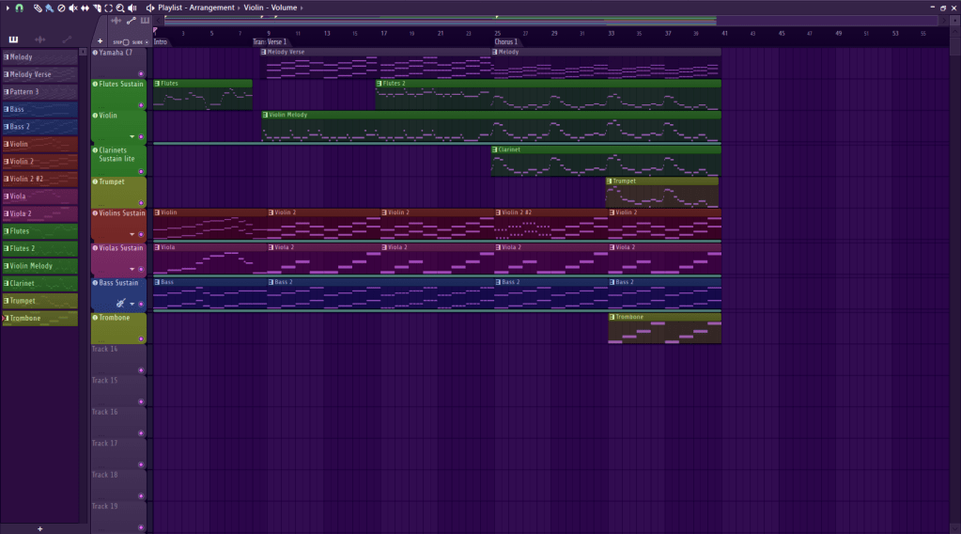The height and width of the screenshot is (534, 961).
Task: Toggle the magnet snap icon
Action: (x=19, y=8)
